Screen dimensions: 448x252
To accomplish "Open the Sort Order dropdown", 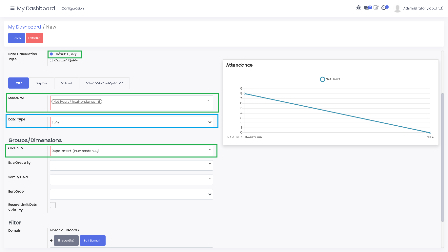I will (x=131, y=194).
